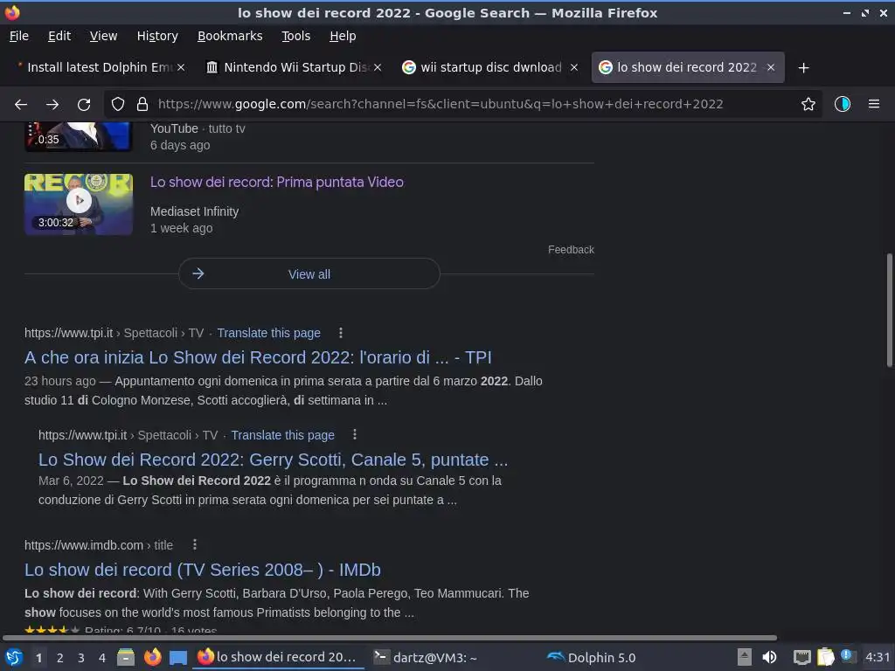This screenshot has width=895, height=671.
Task: Click the Feedback link under videos
Action: (571, 250)
